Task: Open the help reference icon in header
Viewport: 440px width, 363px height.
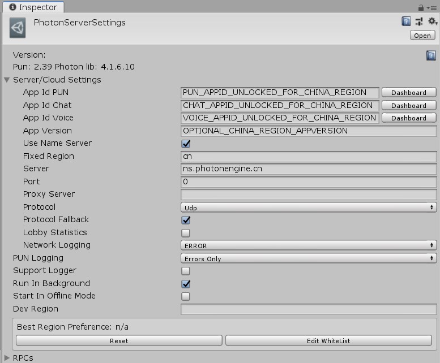Action: 406,21
